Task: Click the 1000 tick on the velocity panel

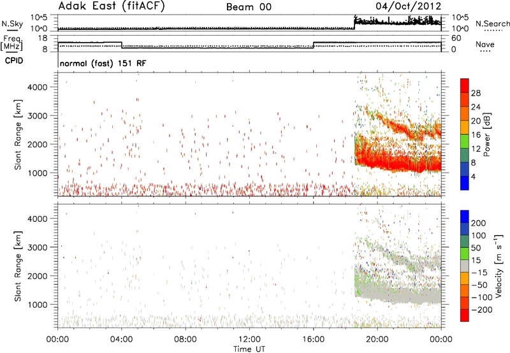Action: [x=38, y=305]
